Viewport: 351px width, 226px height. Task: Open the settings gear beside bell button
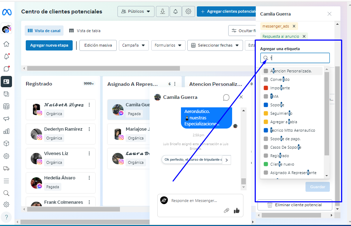click(x=188, y=11)
